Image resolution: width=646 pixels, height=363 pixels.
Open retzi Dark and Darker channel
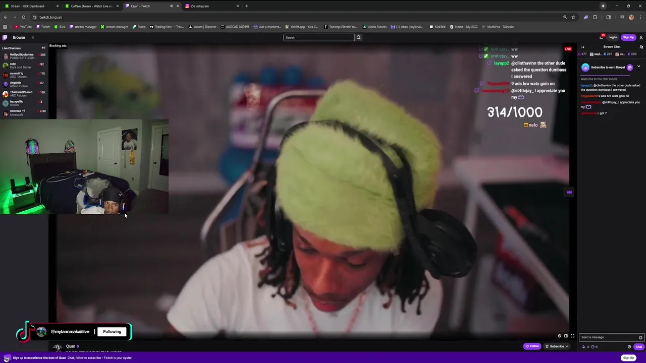tap(24, 66)
